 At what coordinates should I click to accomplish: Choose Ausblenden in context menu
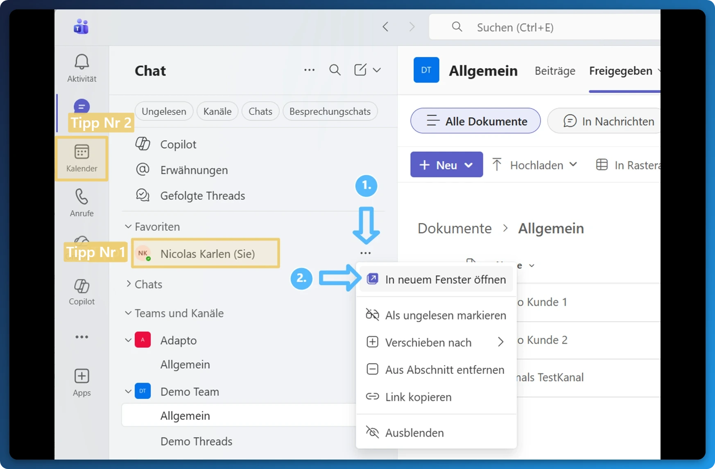pos(436,433)
